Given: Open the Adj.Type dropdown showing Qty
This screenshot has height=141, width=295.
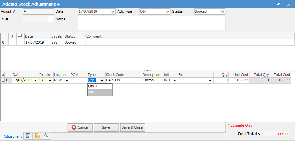Looking at the screenshot, I should [168, 11].
